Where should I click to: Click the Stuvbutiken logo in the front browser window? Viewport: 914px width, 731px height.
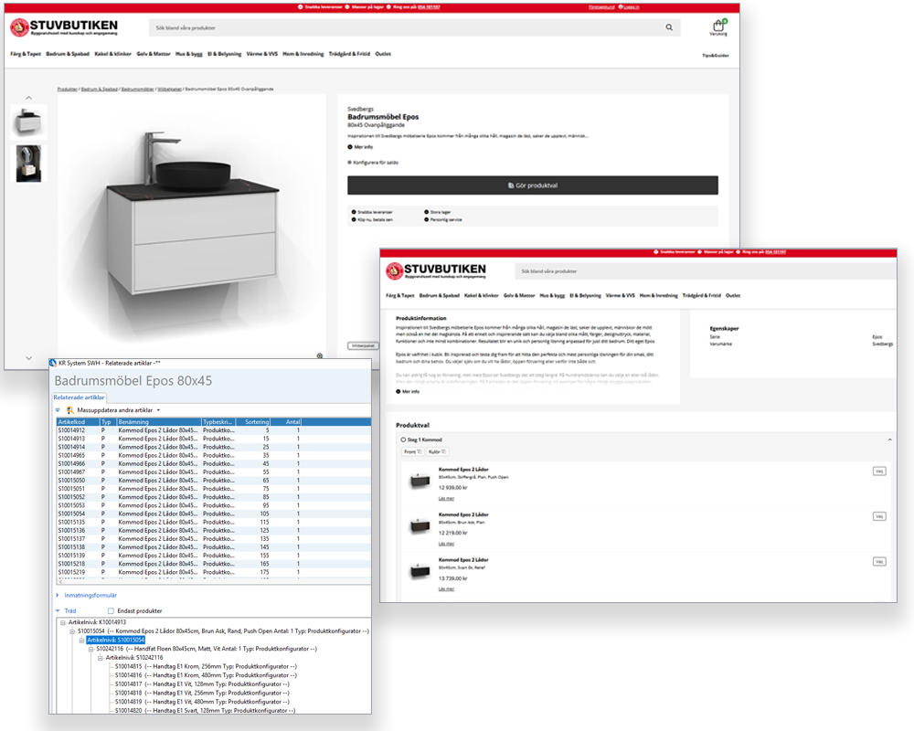pos(436,270)
